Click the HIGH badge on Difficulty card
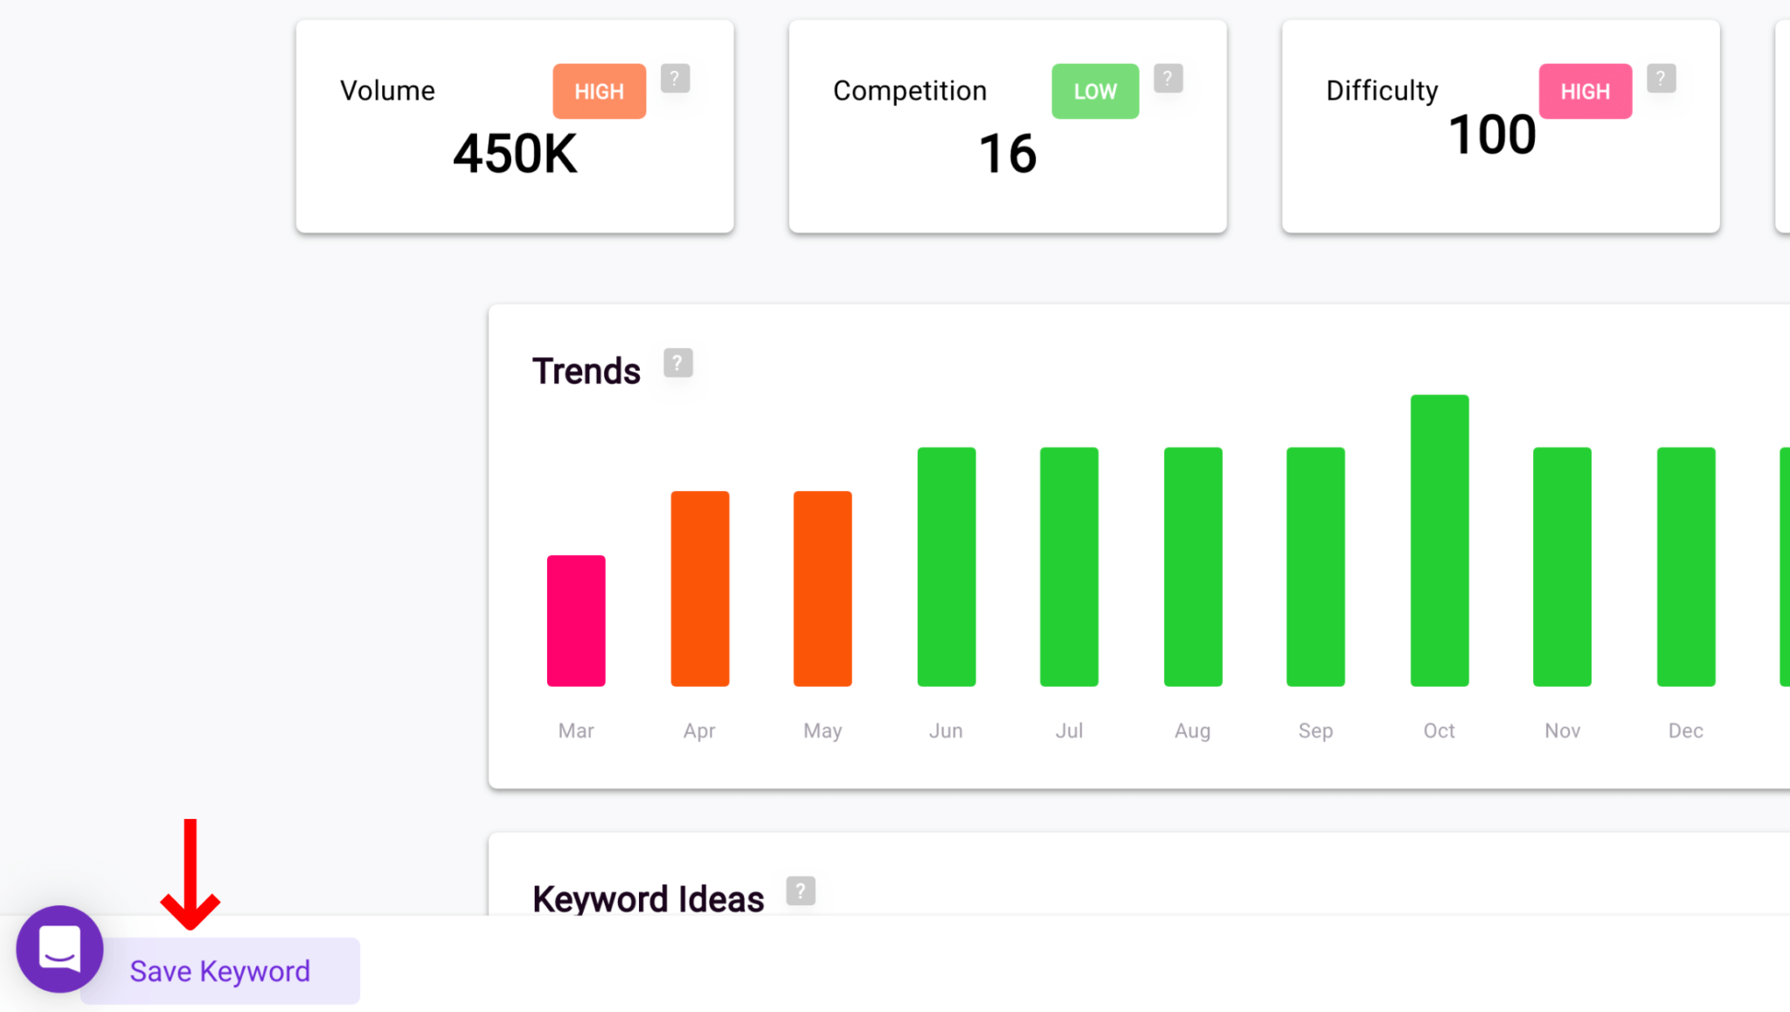Image resolution: width=1790 pixels, height=1012 pixels. click(1585, 91)
